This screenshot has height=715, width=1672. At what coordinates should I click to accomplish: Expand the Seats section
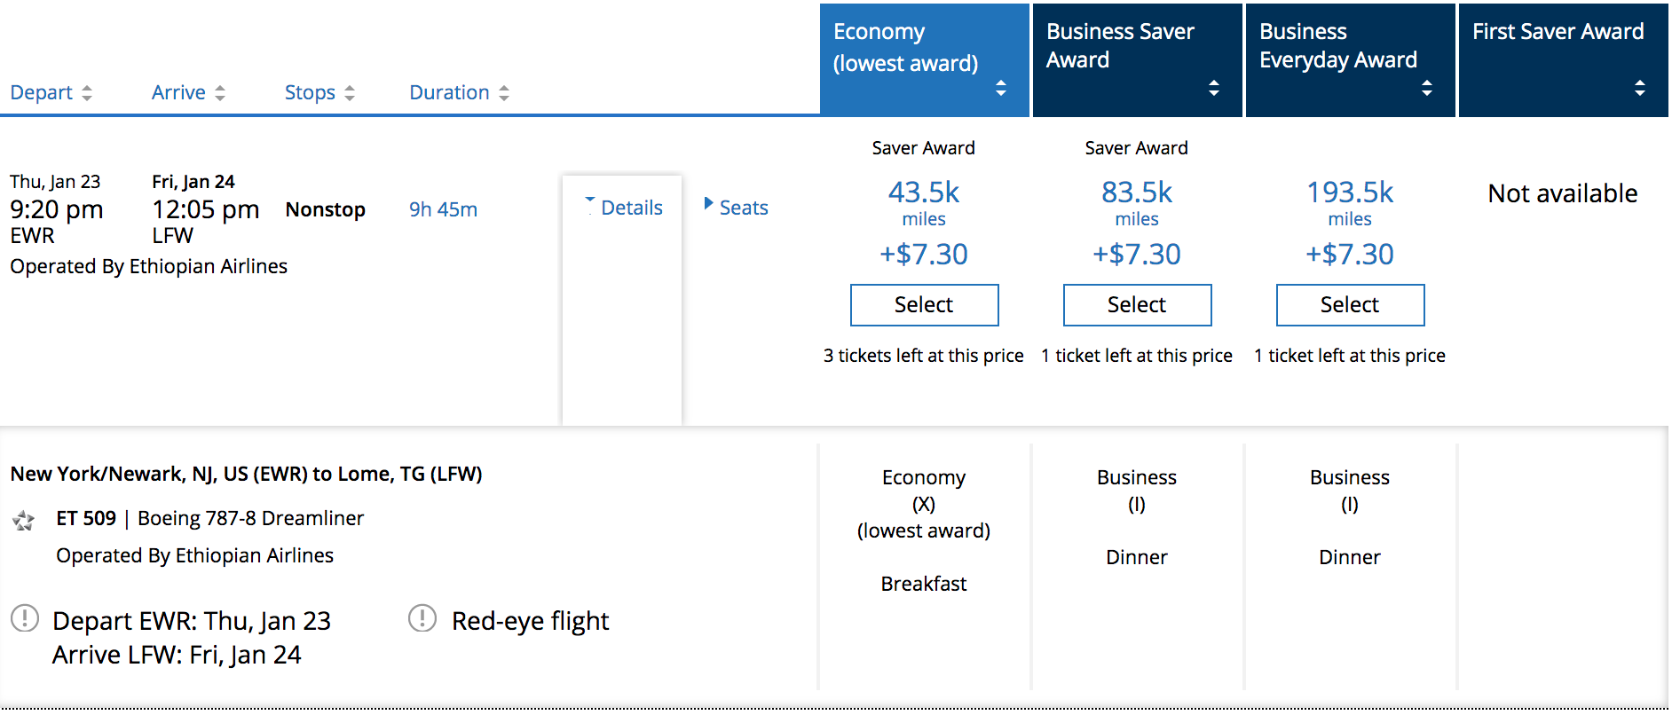point(736,208)
